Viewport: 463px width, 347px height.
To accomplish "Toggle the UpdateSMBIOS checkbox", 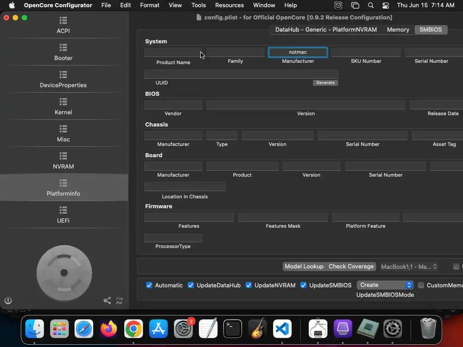I will click(x=303, y=285).
